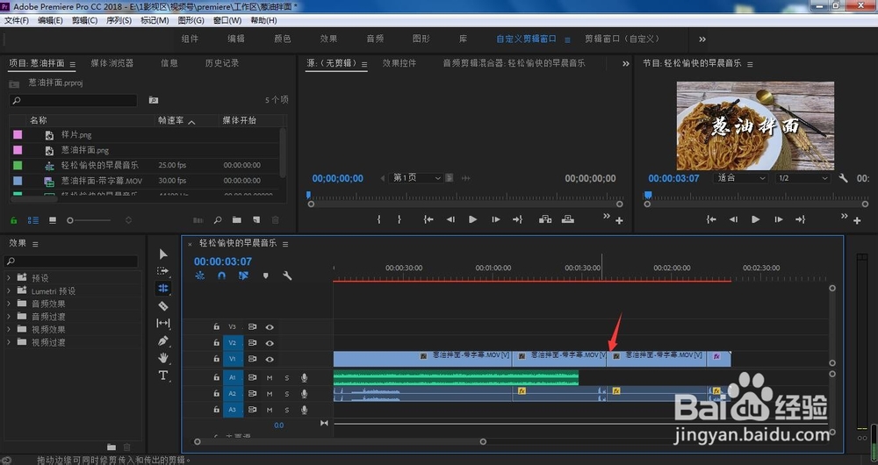
Task: Click new item icon in project panel
Action: (255, 220)
